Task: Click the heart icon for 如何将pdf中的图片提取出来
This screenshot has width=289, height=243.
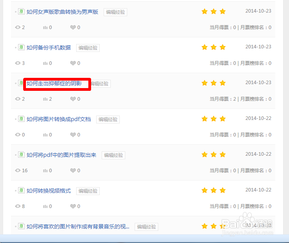Action: pos(73,171)
